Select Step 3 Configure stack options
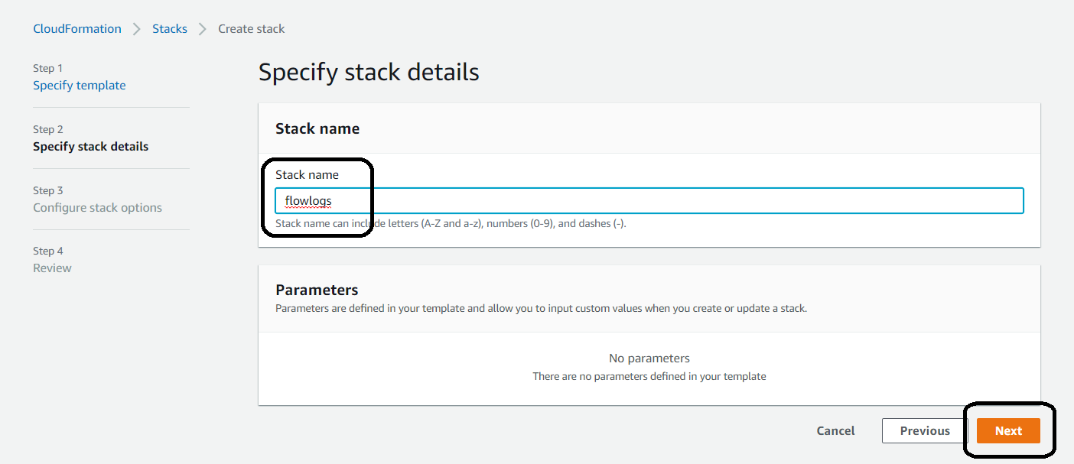The height and width of the screenshot is (464, 1074). pos(98,208)
